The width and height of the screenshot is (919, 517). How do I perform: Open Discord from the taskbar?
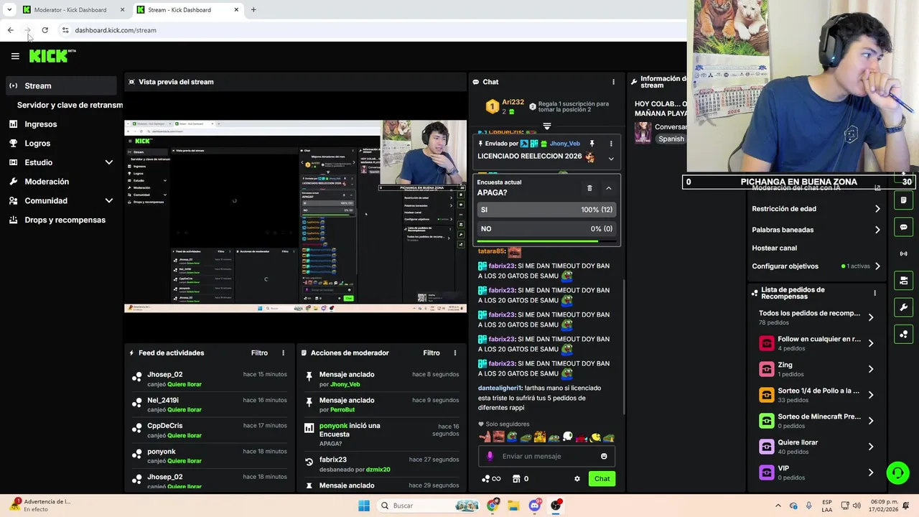(x=535, y=506)
